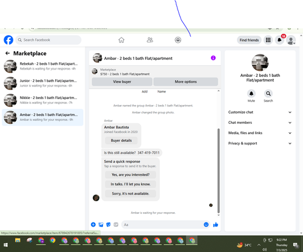Open File Explorer from taskbar
This screenshot has height=252, width=303.
coord(18,241)
